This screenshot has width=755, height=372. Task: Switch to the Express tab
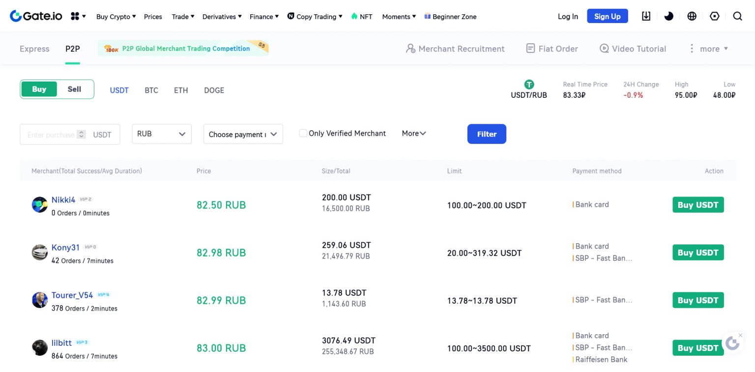coord(34,49)
